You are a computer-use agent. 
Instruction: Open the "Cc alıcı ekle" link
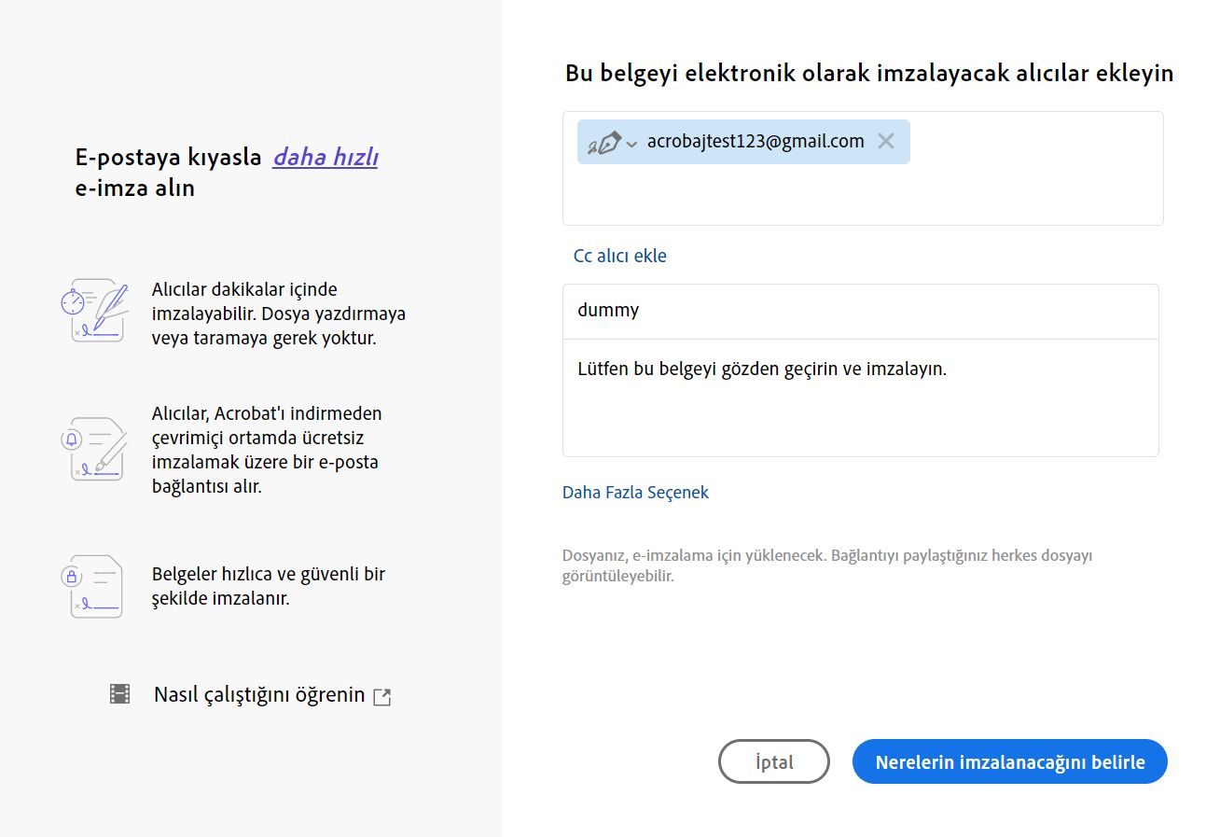[620, 256]
